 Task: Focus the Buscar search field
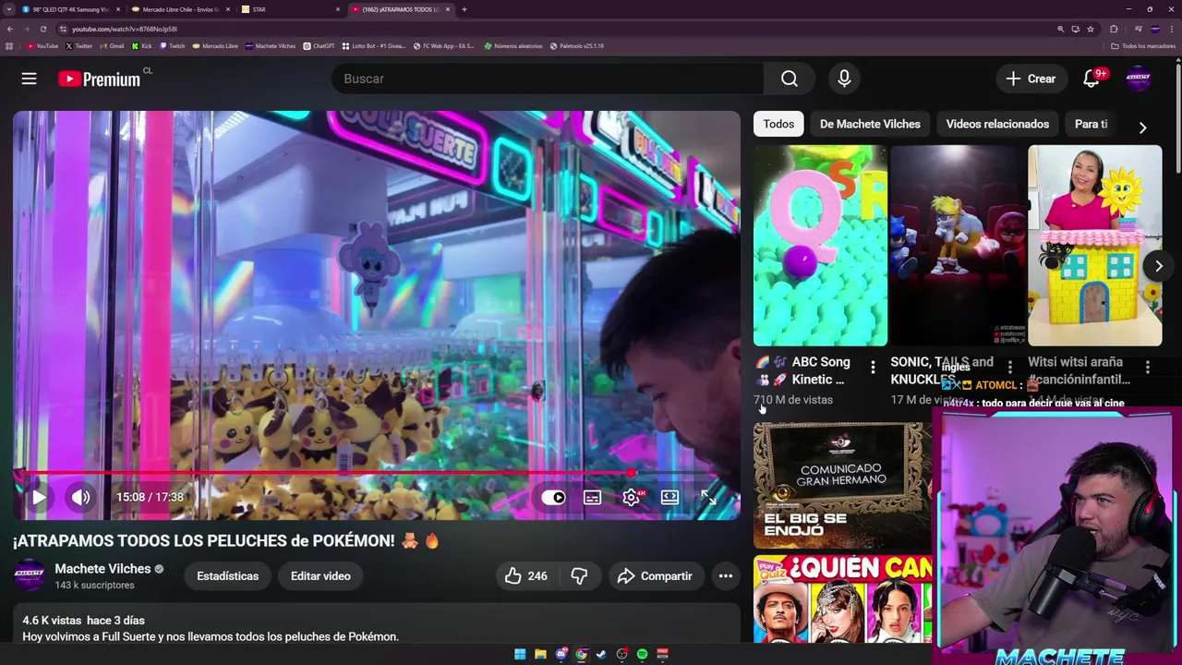point(548,79)
